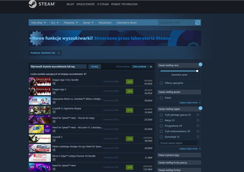Expand languages with ZOBACZ WSZYSTKO under Polski

tap(190, 103)
